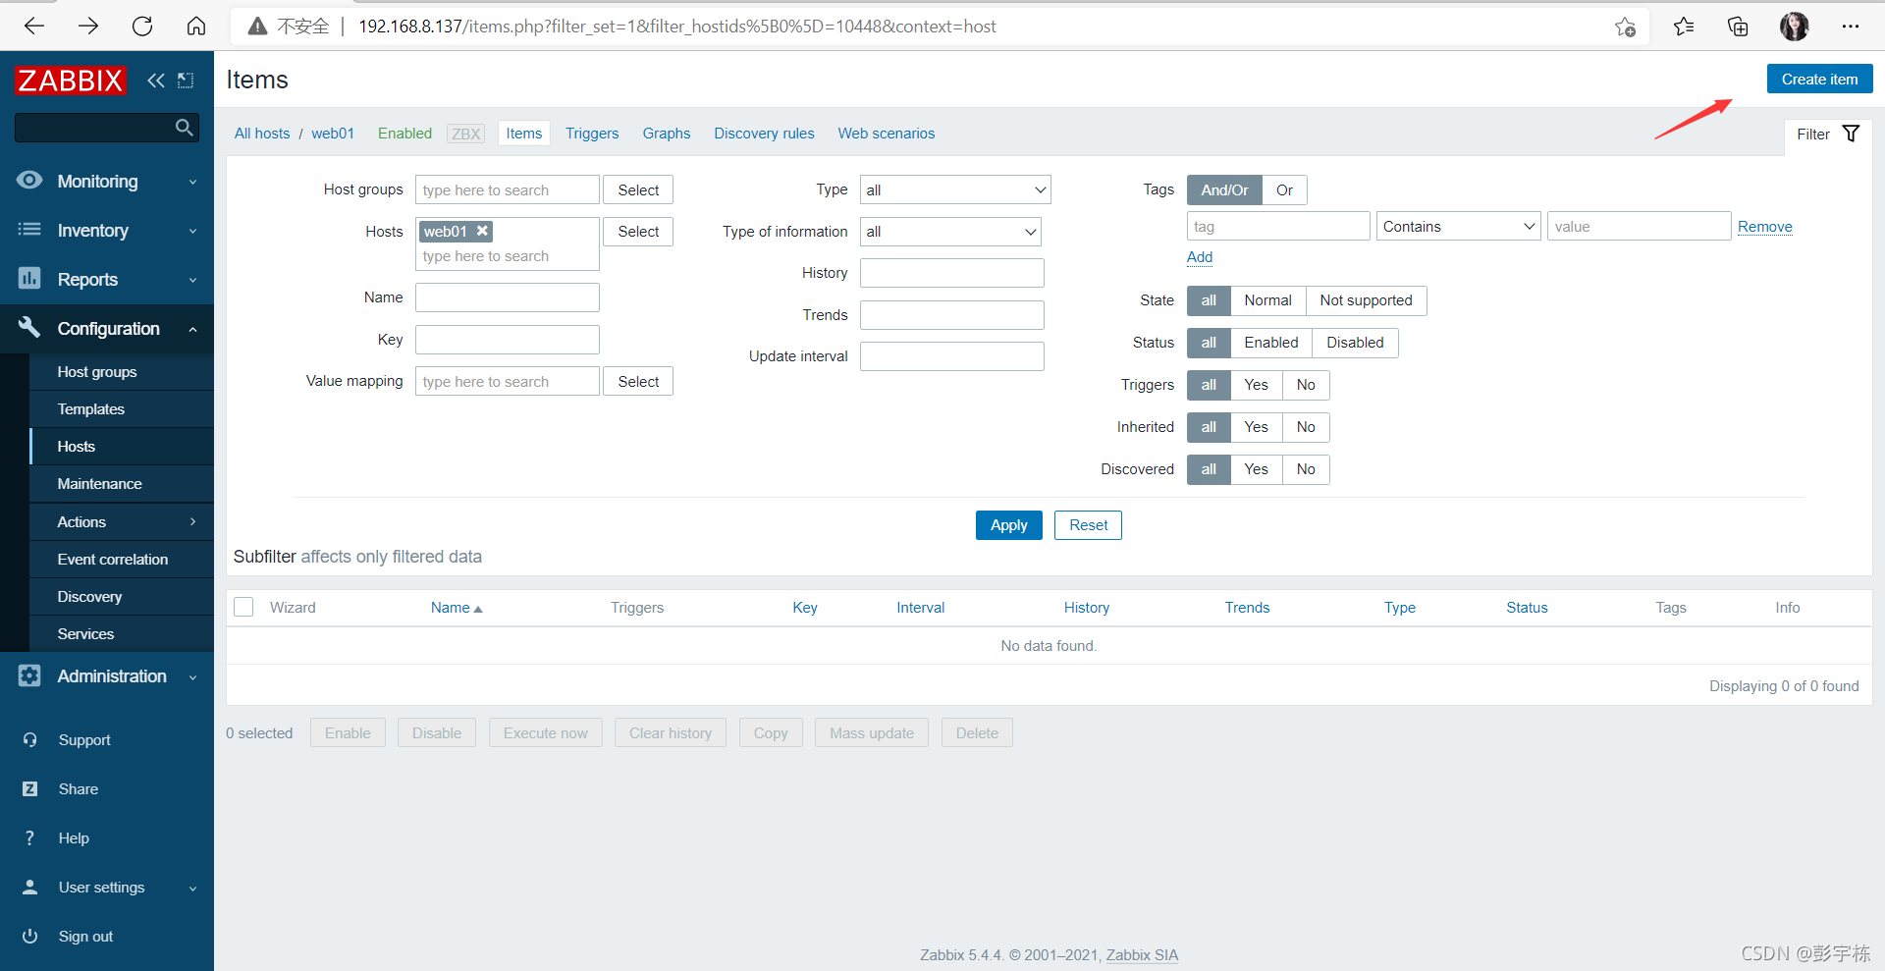Image resolution: width=1885 pixels, height=971 pixels.
Task: Open Host groups in Configuration menu
Action: point(122,372)
